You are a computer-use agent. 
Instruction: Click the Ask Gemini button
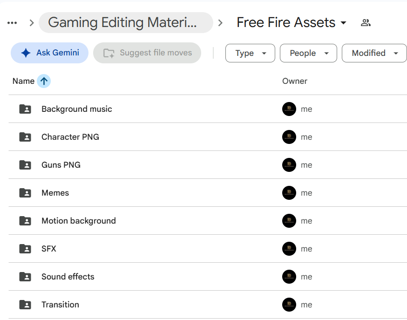coord(49,53)
